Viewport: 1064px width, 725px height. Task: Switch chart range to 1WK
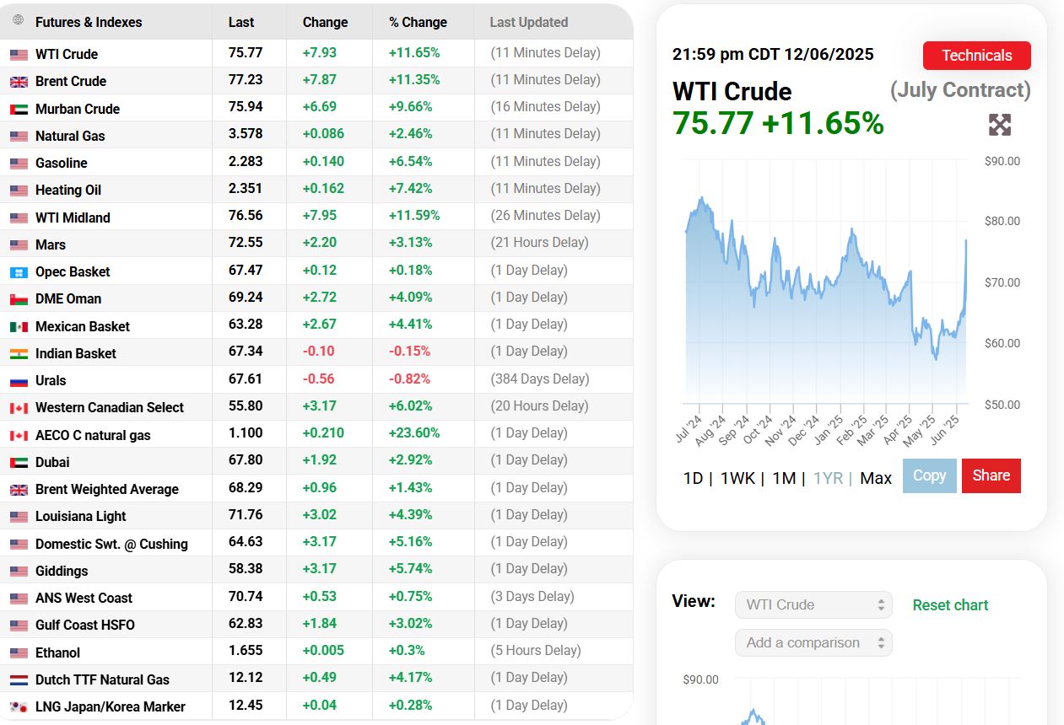[737, 478]
